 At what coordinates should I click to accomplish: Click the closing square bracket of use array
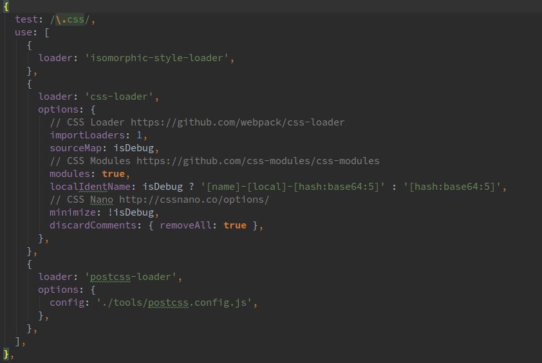(17, 341)
